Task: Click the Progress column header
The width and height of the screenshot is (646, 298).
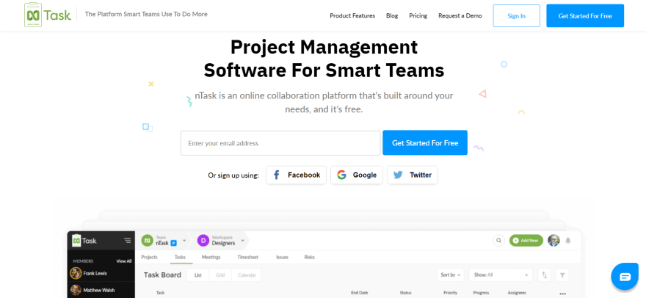Action: click(481, 293)
